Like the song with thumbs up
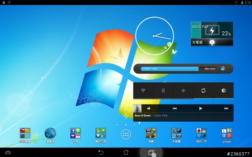 click(x=149, y=108)
